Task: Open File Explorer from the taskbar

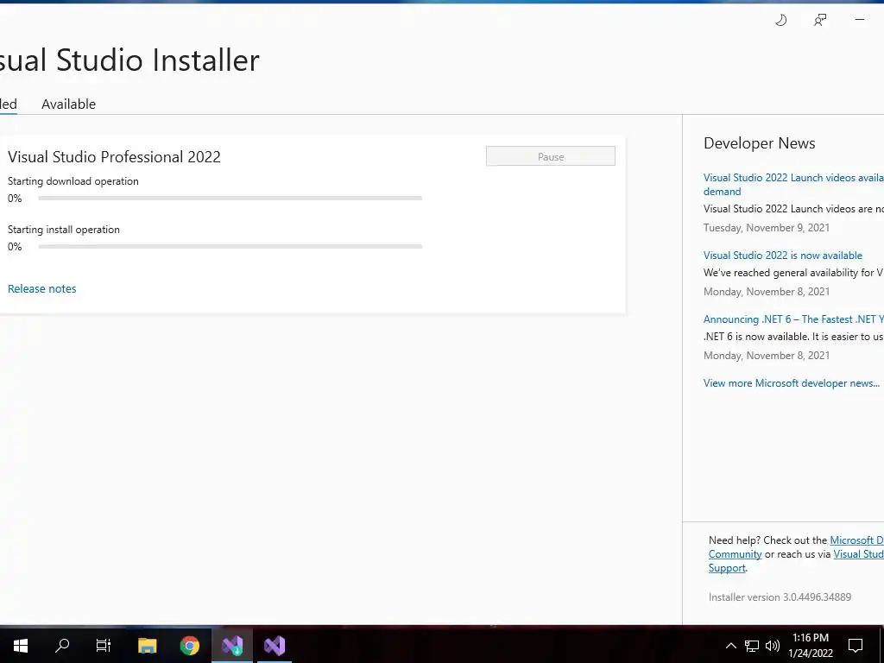Action: (x=147, y=645)
